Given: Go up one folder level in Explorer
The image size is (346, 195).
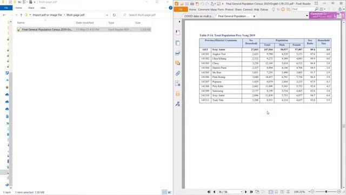Looking at the screenshot, I should (21, 15).
